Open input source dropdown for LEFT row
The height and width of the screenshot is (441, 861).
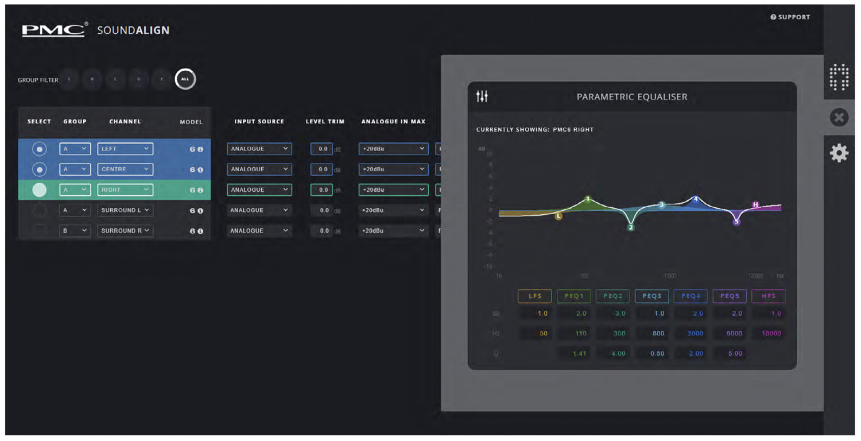coord(259,149)
